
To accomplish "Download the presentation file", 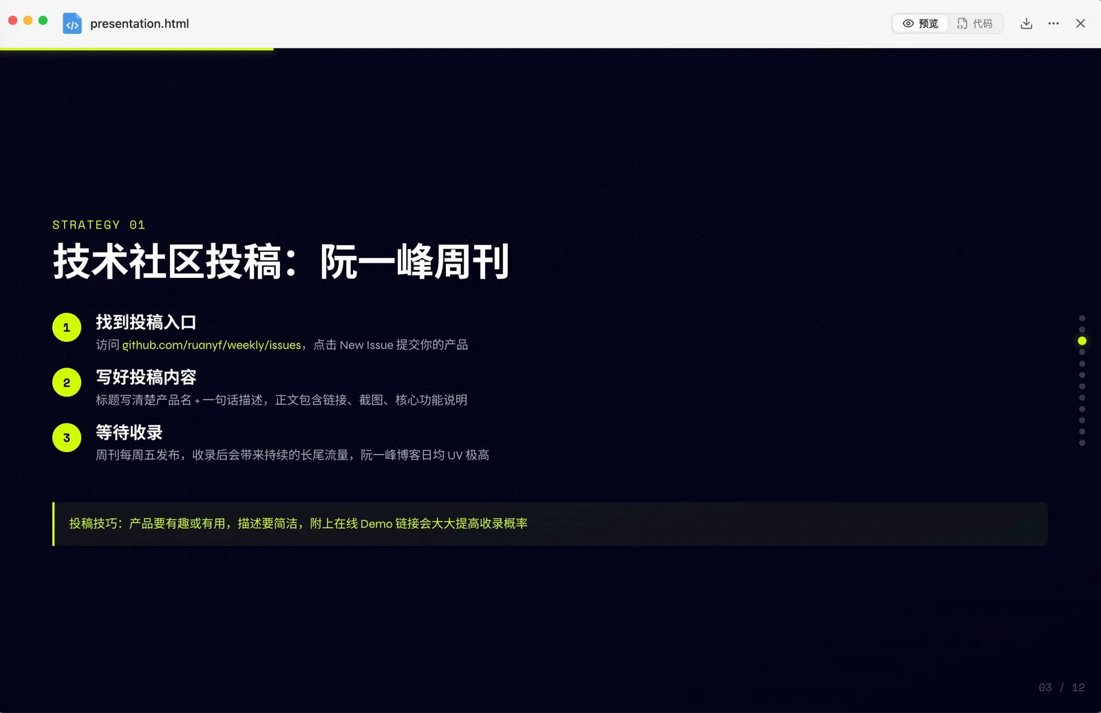I will click(x=1026, y=23).
